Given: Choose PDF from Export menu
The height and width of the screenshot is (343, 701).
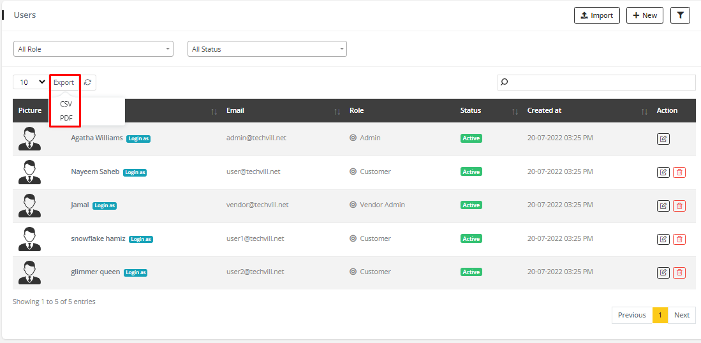Looking at the screenshot, I should (66, 119).
